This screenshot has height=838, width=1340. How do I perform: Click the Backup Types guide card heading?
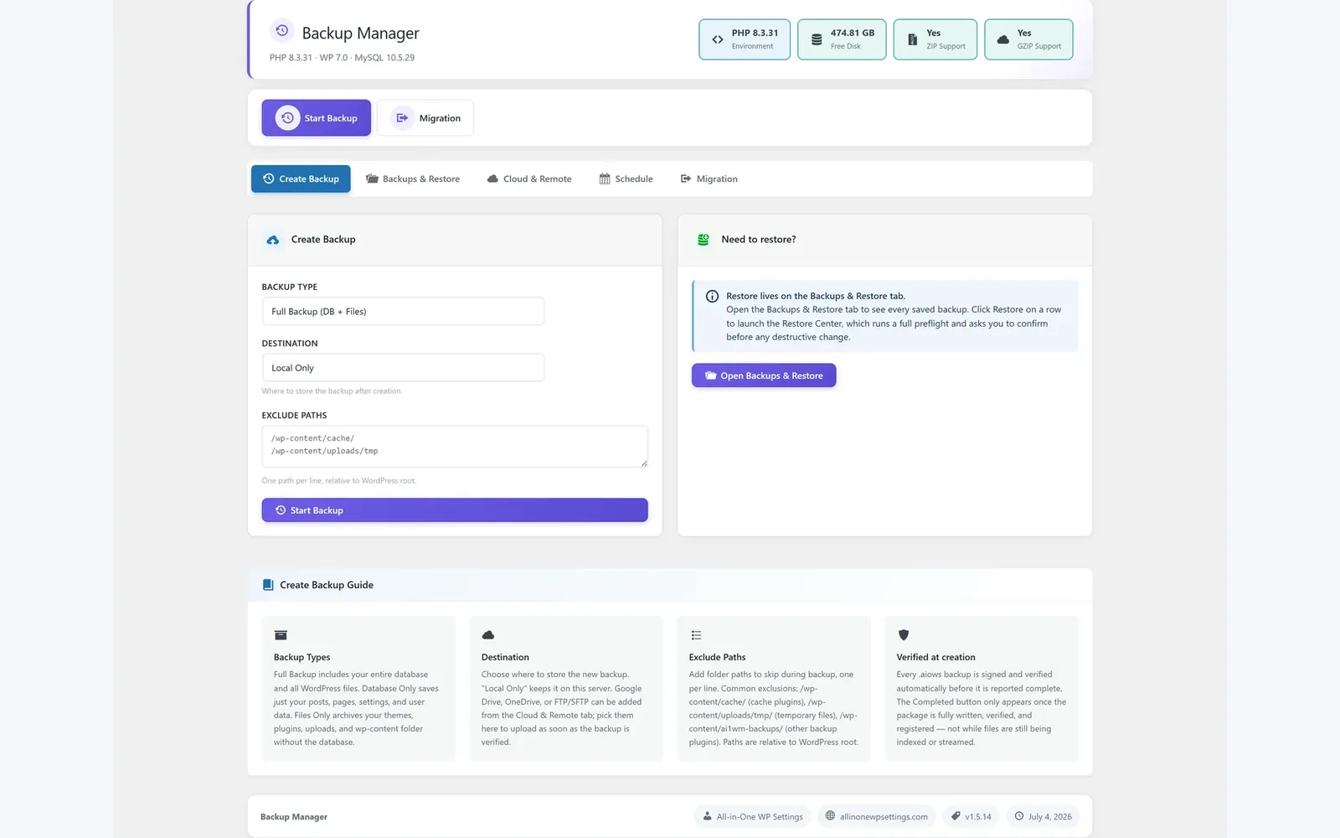(301, 658)
